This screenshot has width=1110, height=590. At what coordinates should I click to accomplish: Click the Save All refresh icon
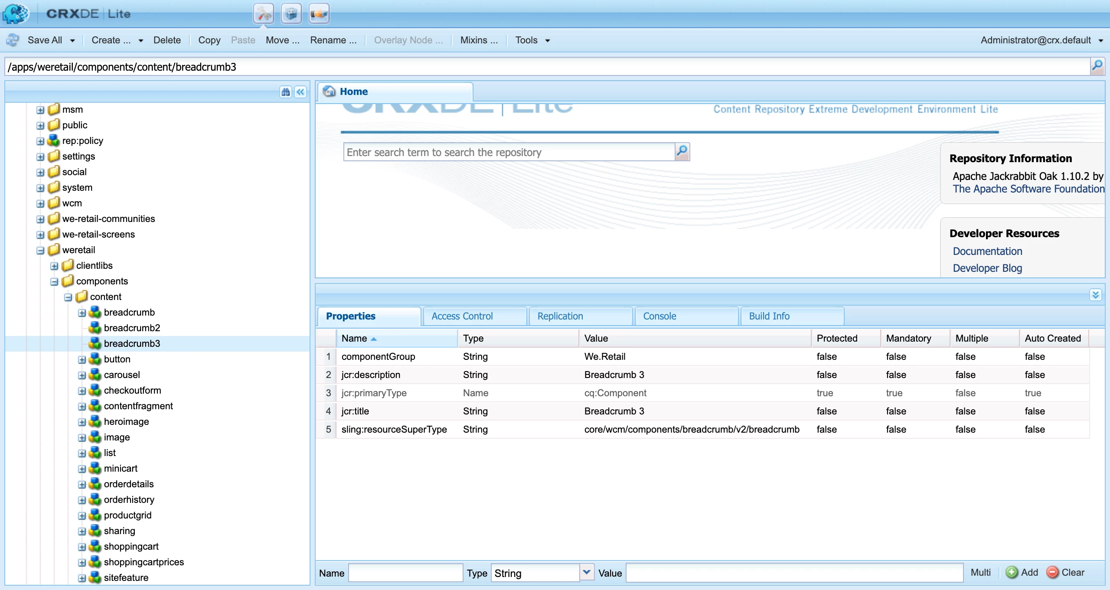[x=13, y=40]
